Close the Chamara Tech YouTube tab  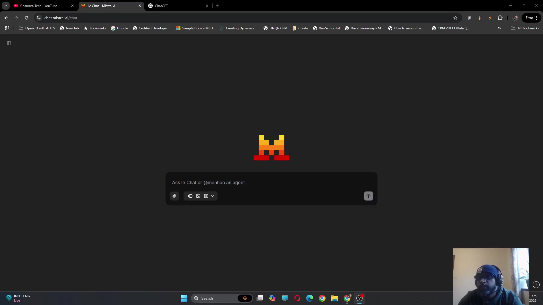72,6
